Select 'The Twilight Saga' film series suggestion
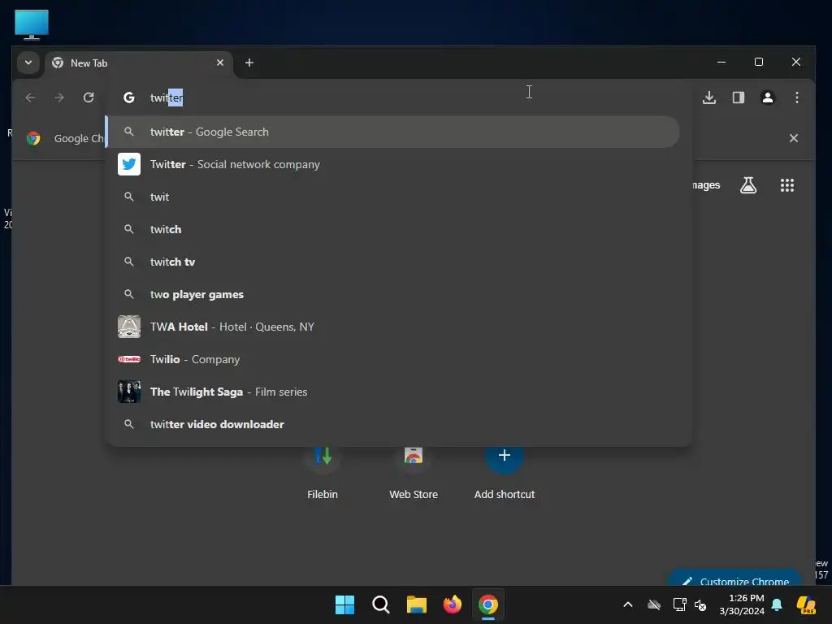Viewport: 832px width, 624px height. point(393,392)
